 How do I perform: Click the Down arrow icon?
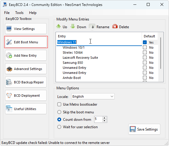(73, 26)
